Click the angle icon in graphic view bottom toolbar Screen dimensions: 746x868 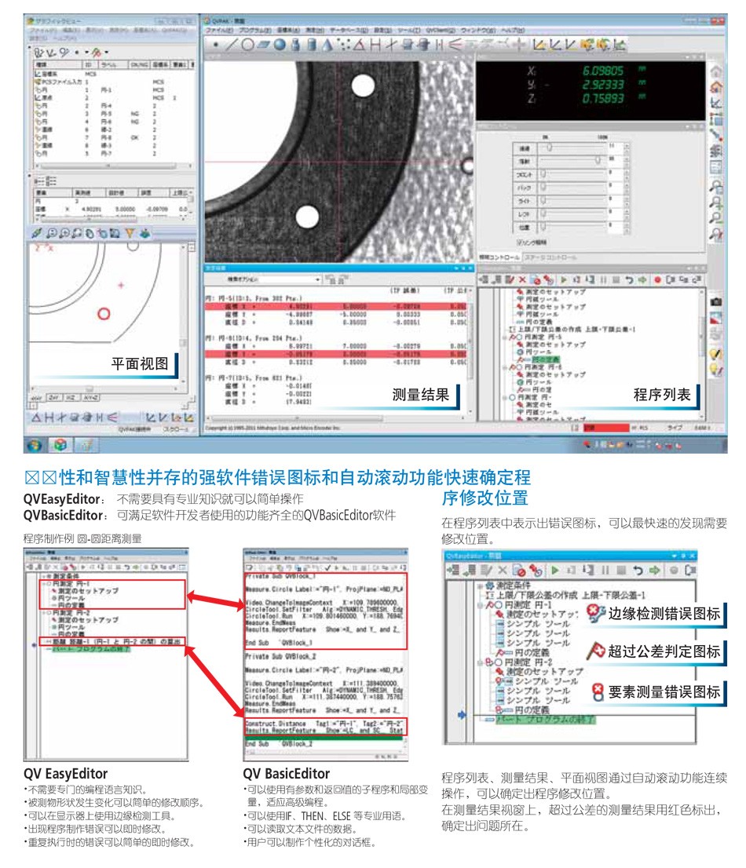coord(37,418)
